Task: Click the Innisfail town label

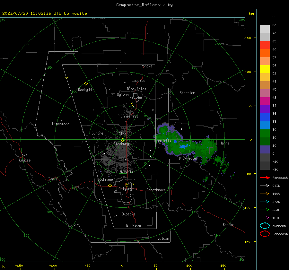Action: click(x=129, y=116)
